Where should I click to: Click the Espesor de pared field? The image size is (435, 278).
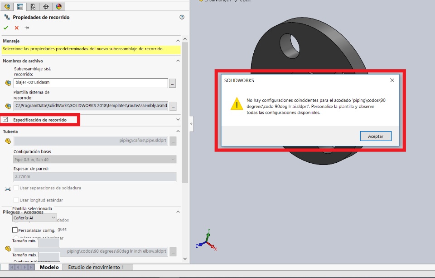pos(95,177)
